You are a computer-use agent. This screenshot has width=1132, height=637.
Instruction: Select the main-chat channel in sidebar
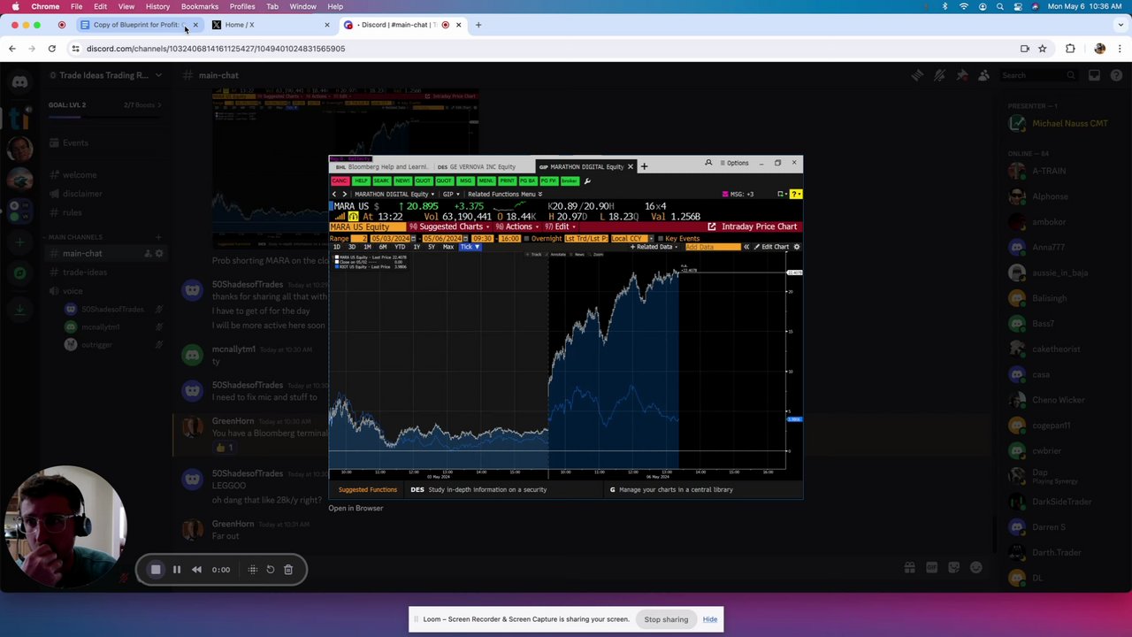(82, 254)
